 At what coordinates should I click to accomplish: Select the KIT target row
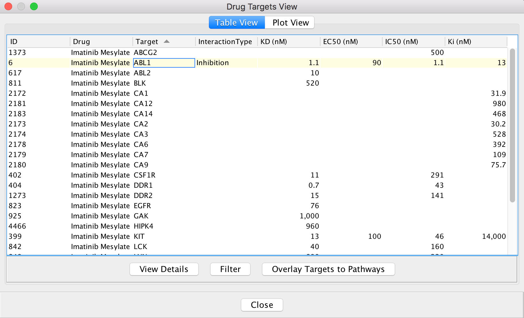258,237
